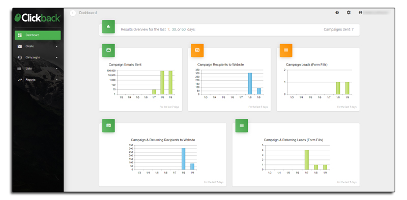This screenshot has height=200, width=407.
Task: Click the green envelope Campaign Emails Sent icon
Action: tap(108, 50)
